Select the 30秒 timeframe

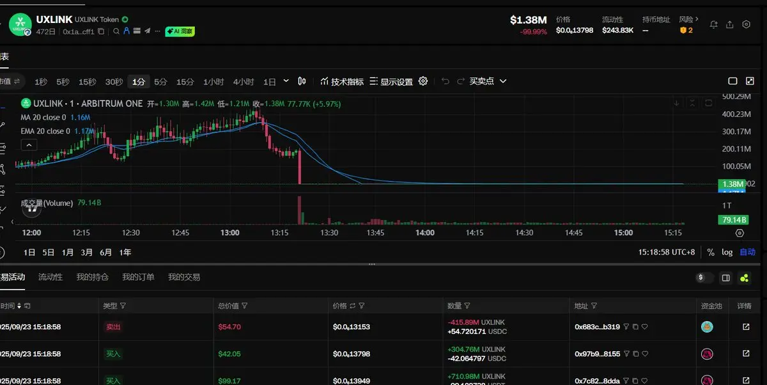(x=114, y=82)
